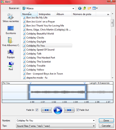Click the music icon of Coldplay Clocks
Viewport: 116px width, 130px height.
click(x=24, y=37)
